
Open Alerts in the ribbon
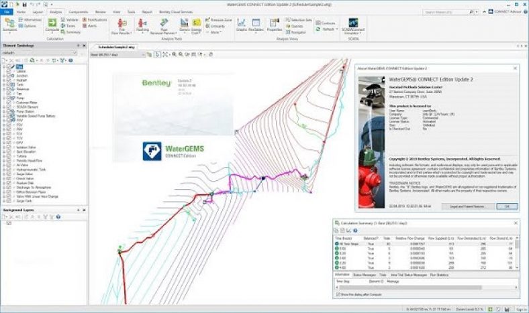pos(90,26)
